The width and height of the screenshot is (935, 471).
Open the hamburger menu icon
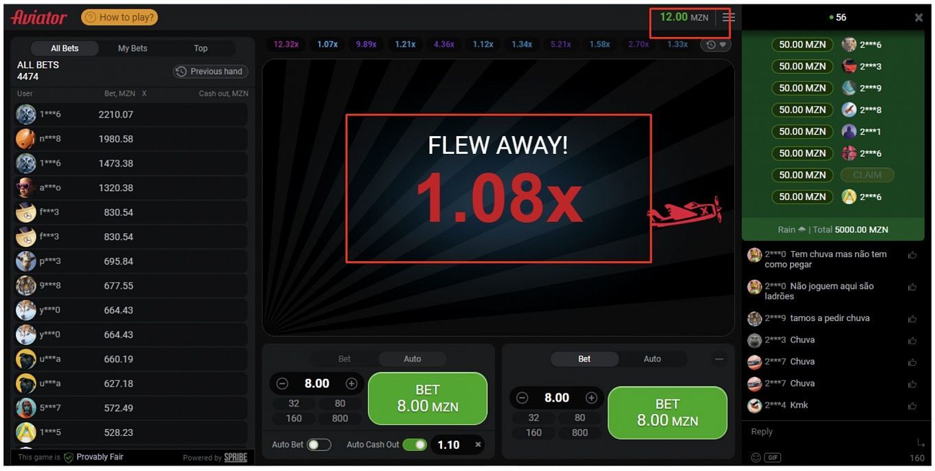[729, 17]
